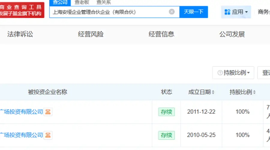Click the 天眼一下 search button
This screenshot has width=270, height=150.
(193, 12)
